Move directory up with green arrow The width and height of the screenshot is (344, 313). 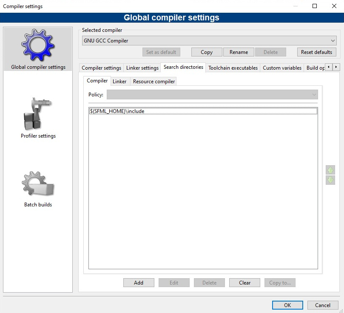(330, 170)
